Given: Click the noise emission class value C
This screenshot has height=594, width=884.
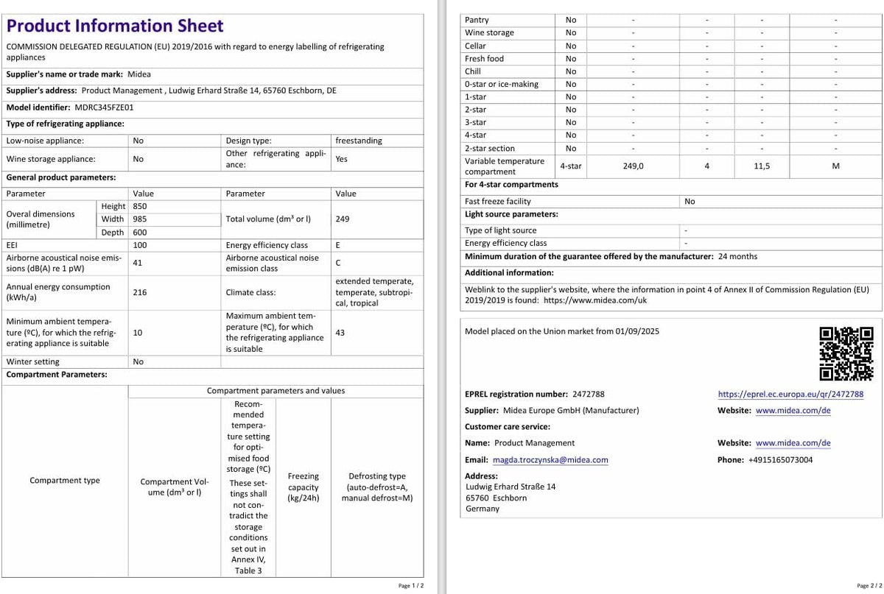Looking at the screenshot, I should pos(338,262).
